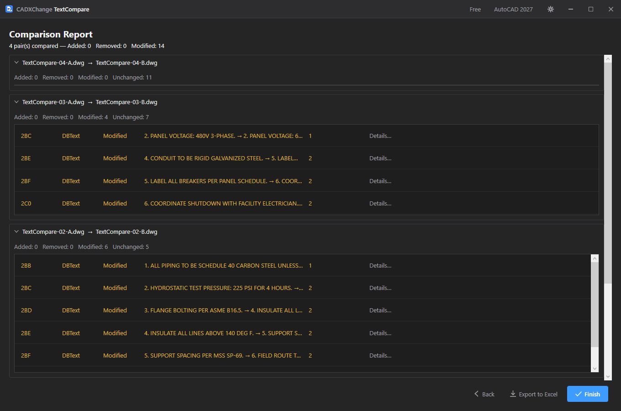
Task: Click the AutoCAD 2027 version label
Action: [x=513, y=9]
